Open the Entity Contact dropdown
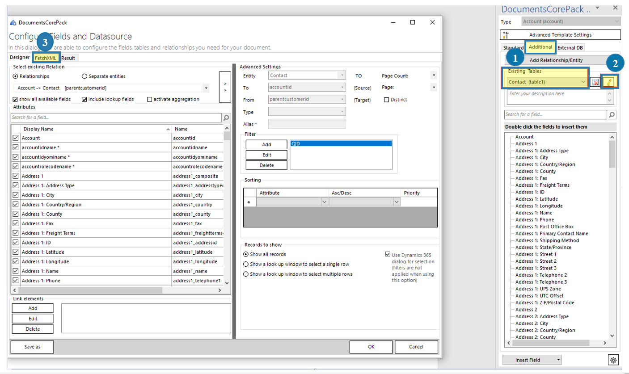Image resolution: width=629 pixels, height=374 pixels. (342, 76)
